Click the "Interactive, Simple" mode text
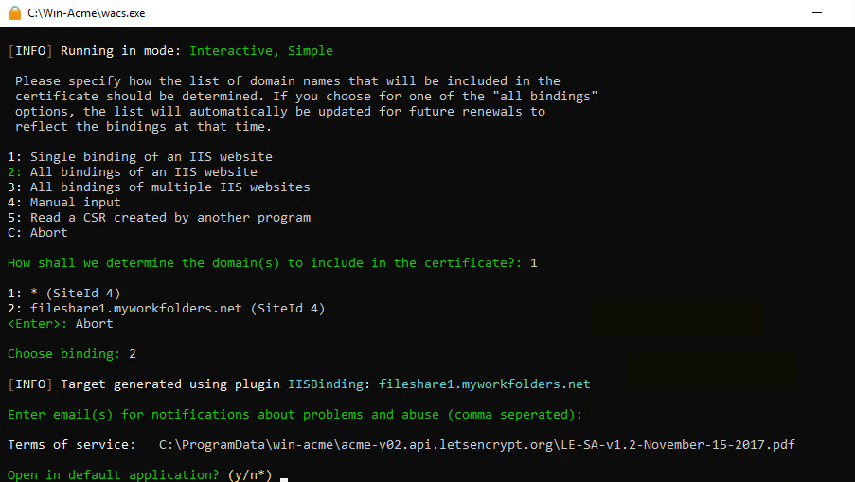The width and height of the screenshot is (855, 482). click(x=260, y=51)
